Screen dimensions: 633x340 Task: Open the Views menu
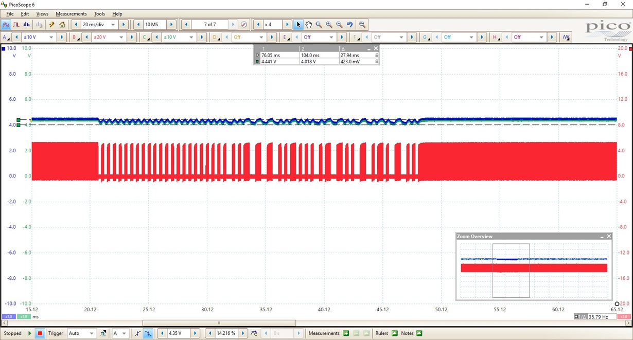42,14
